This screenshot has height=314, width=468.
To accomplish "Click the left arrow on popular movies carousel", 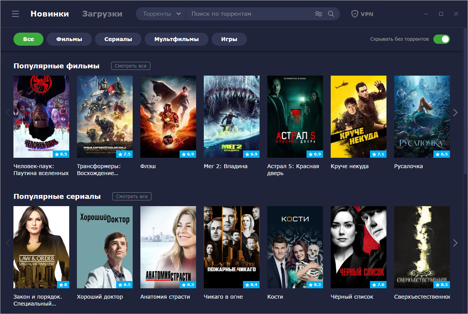I will click(8, 112).
